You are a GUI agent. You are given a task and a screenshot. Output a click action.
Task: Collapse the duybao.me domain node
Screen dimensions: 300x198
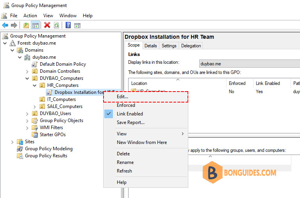click(20, 57)
